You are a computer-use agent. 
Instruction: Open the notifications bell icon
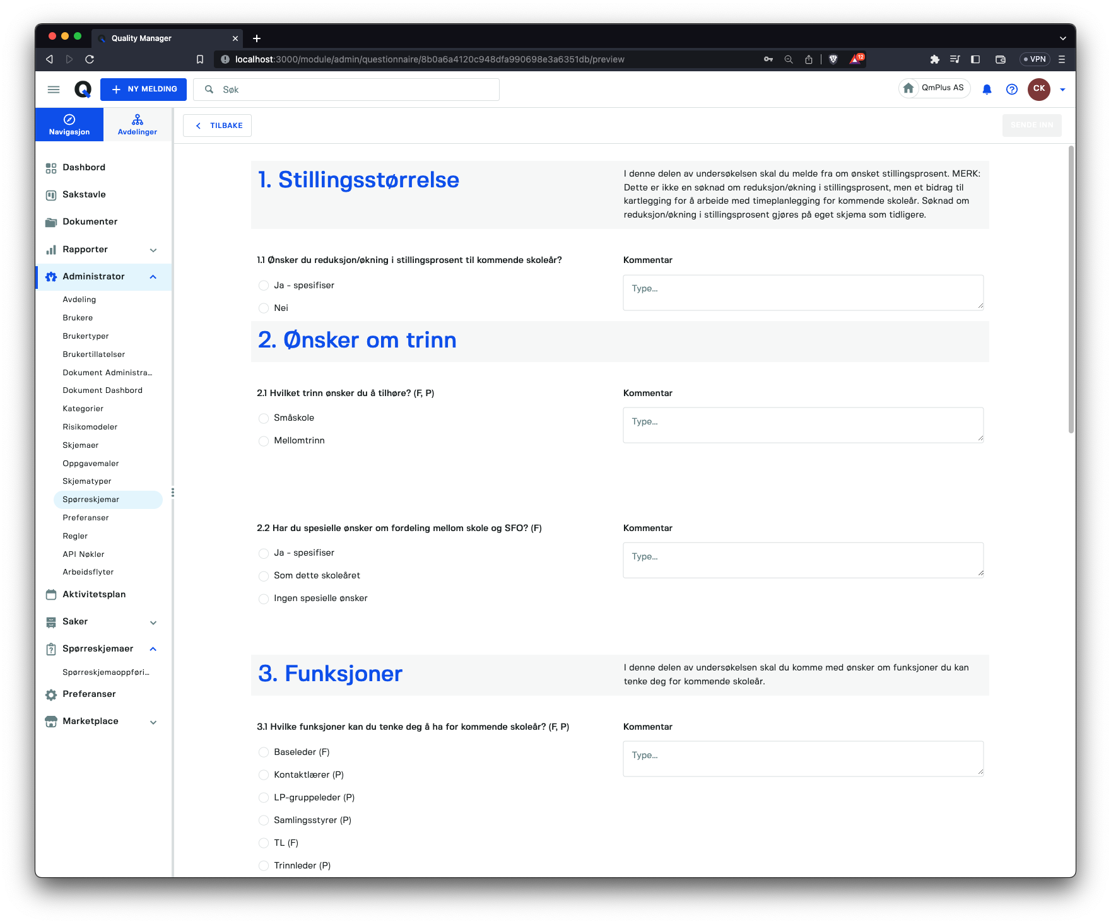[x=987, y=90]
